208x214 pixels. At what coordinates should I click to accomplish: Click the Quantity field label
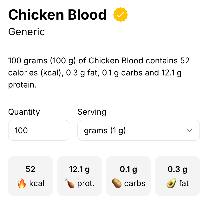(24, 112)
